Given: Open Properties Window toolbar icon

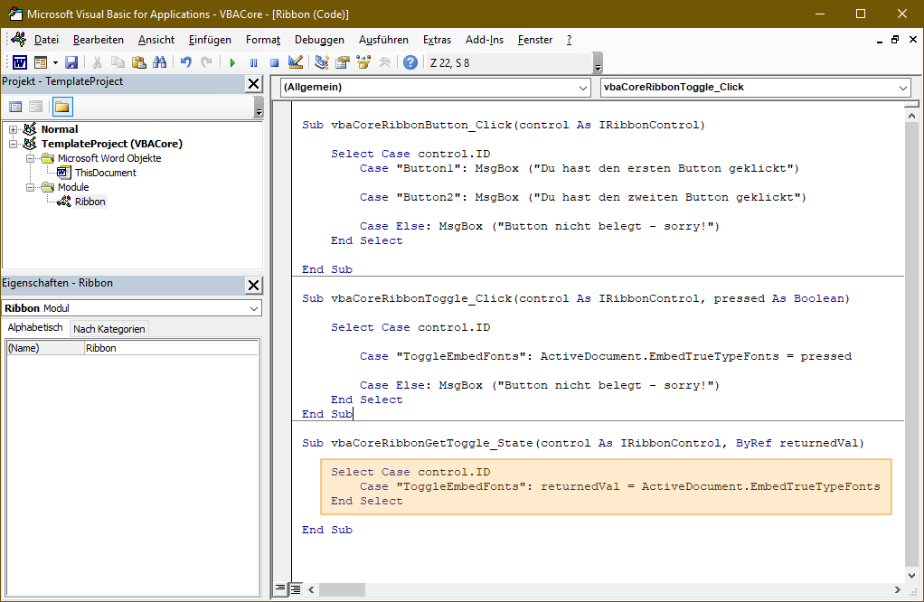Looking at the screenshot, I should (x=343, y=62).
